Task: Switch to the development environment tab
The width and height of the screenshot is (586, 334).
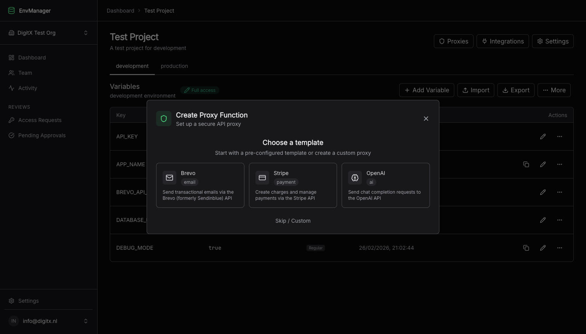Action: click(132, 66)
